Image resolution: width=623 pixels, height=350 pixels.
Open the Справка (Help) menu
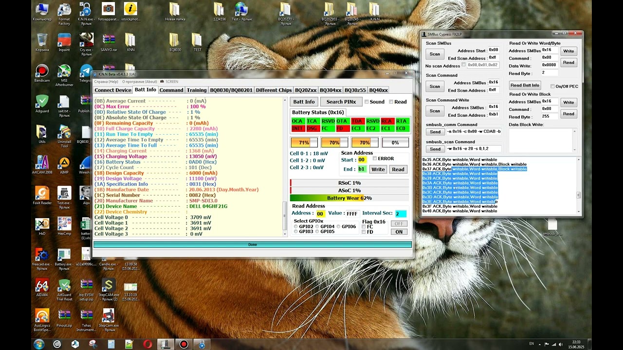[x=106, y=82]
